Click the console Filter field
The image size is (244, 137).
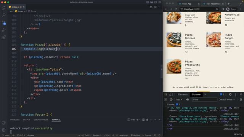[204, 100]
